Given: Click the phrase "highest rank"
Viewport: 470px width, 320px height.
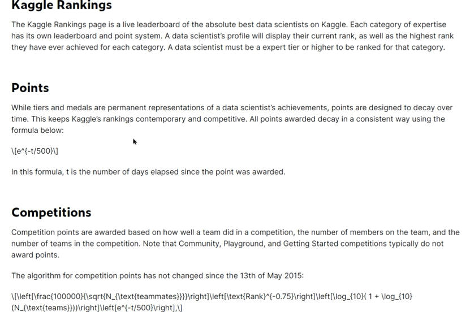Looking at the screenshot, I should point(429,36).
